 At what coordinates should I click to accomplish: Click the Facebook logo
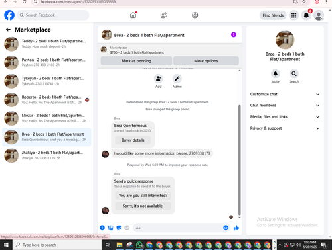(9, 15)
